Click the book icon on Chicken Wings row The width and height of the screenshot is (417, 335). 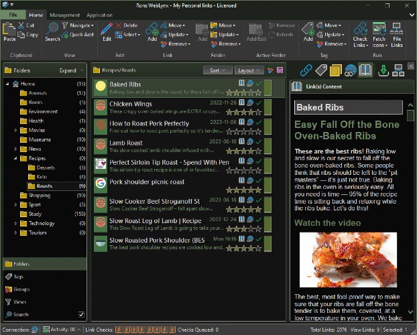click(241, 103)
